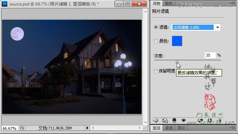This screenshot has height=134, width=238.
Task: Reset adjustment to defaults icon
Action: [x=210, y=120]
